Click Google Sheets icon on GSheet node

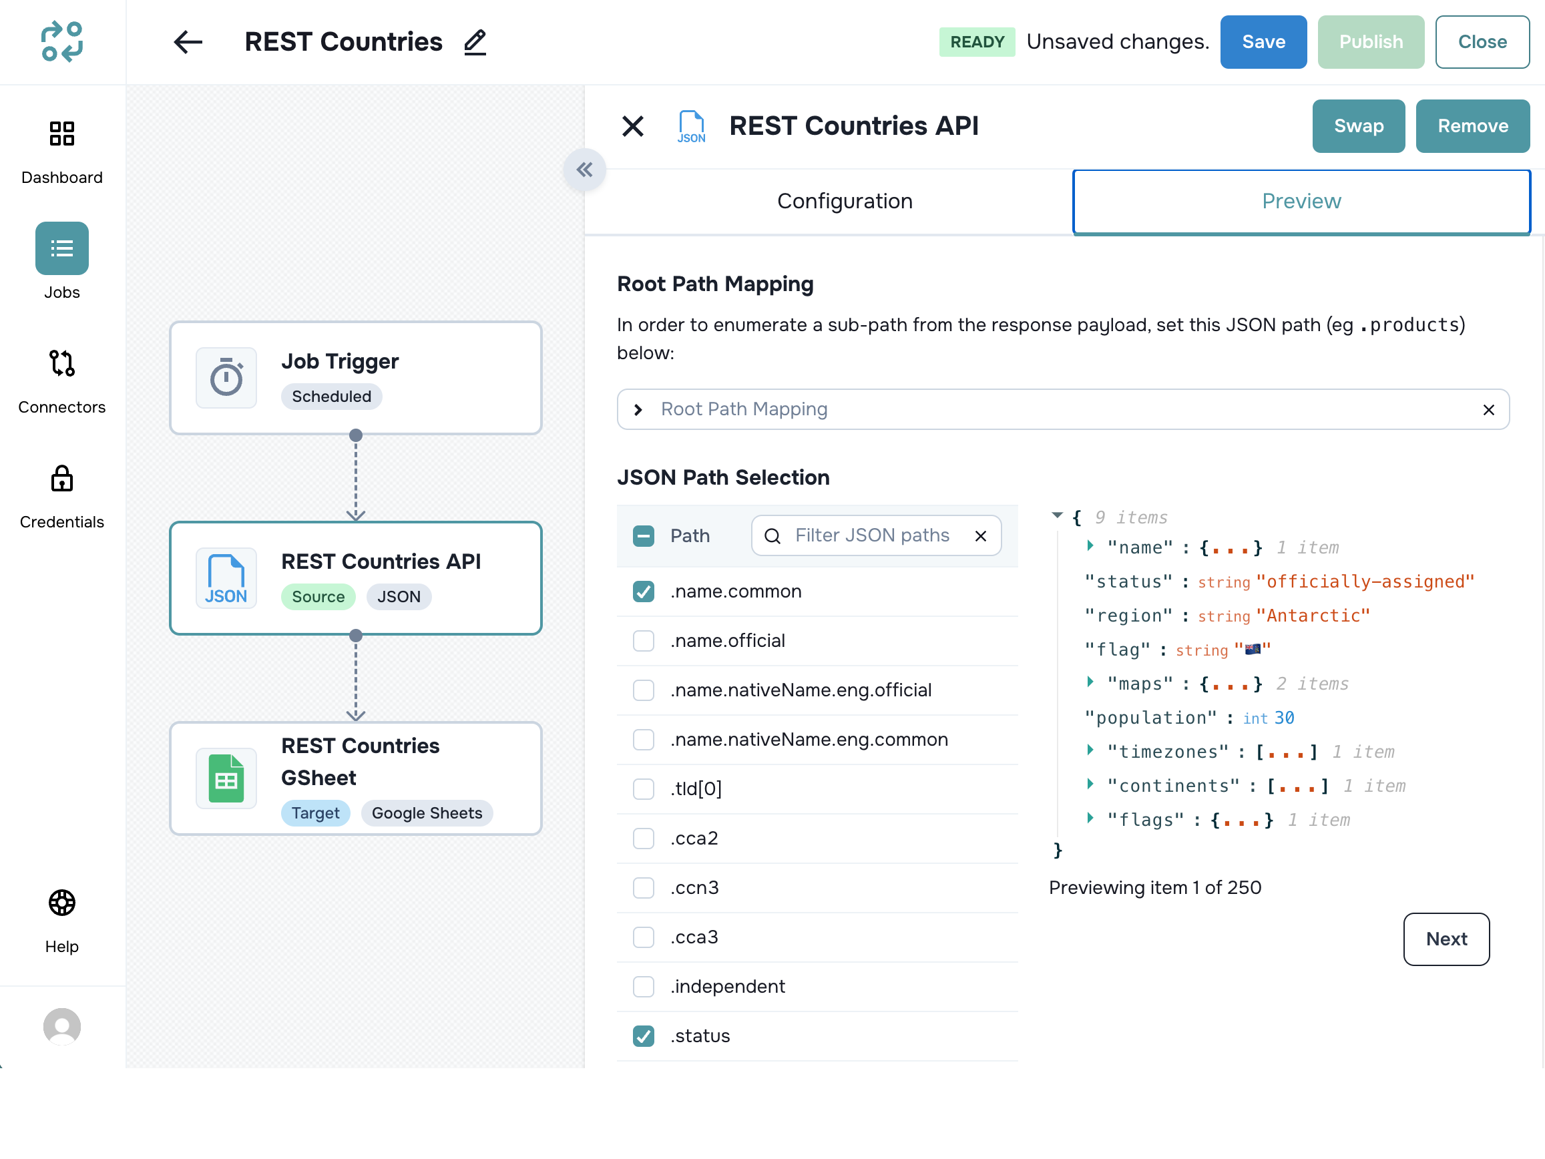click(x=226, y=778)
